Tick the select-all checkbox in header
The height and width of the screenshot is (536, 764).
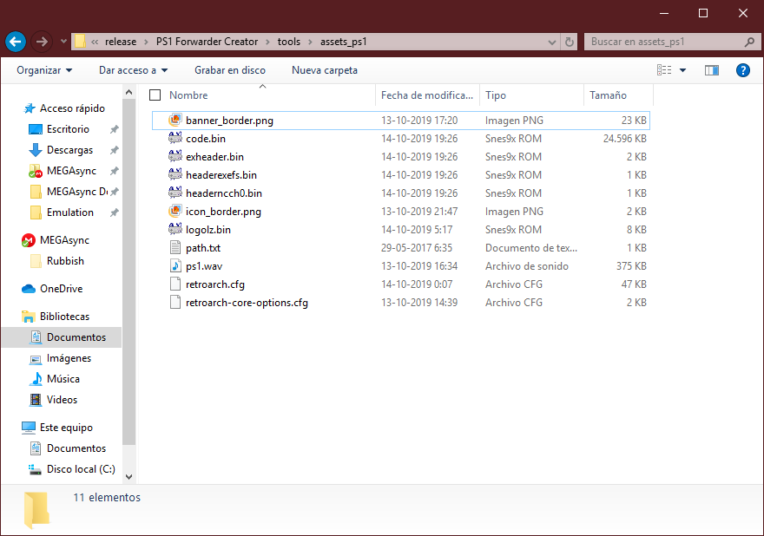[155, 95]
